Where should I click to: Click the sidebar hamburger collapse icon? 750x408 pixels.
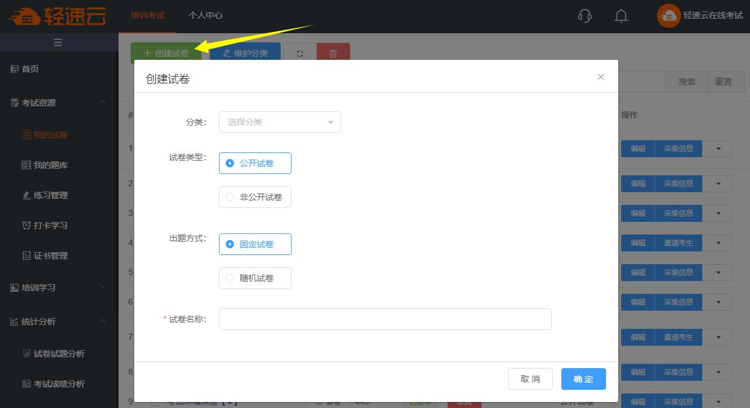59,42
